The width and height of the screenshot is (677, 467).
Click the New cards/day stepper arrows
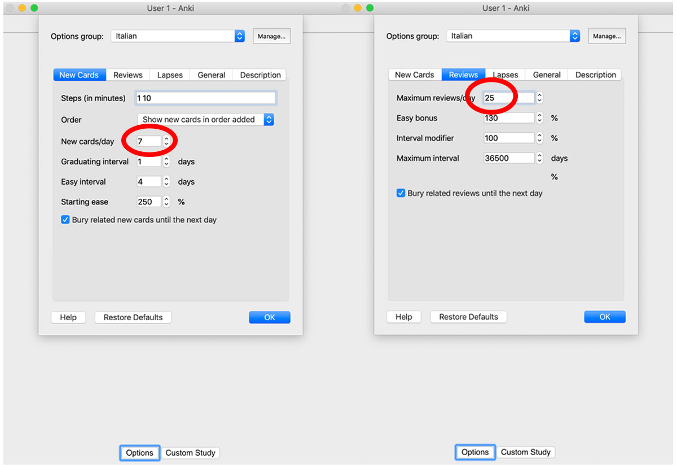tap(166, 142)
